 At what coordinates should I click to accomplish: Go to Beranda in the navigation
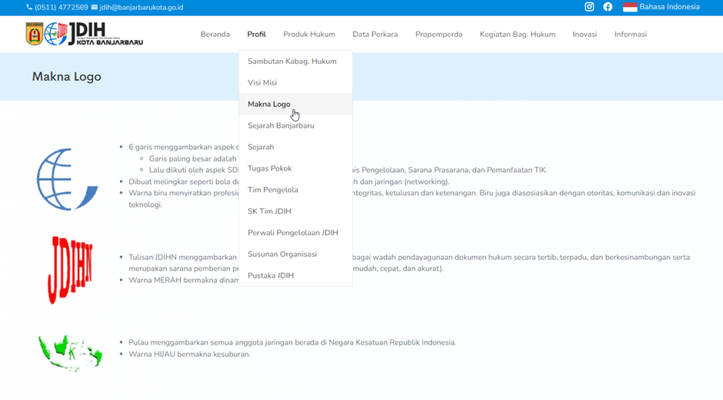pos(215,34)
